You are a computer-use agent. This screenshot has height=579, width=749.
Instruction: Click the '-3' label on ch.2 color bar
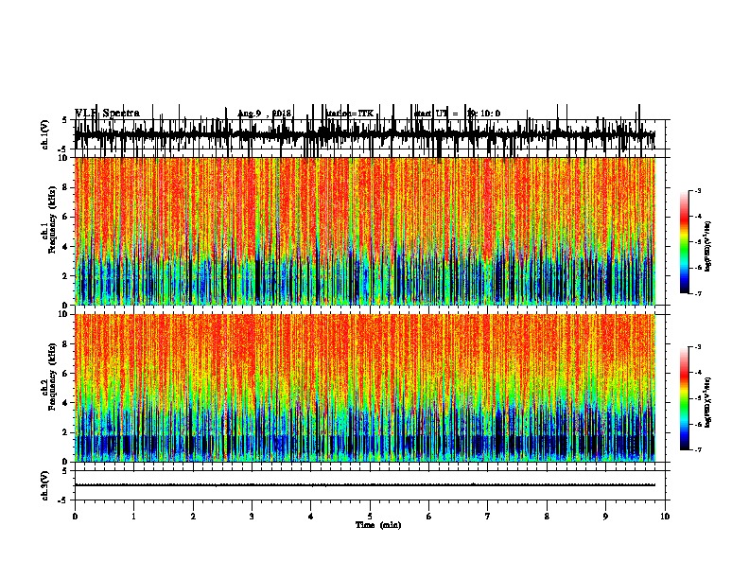[697, 347]
